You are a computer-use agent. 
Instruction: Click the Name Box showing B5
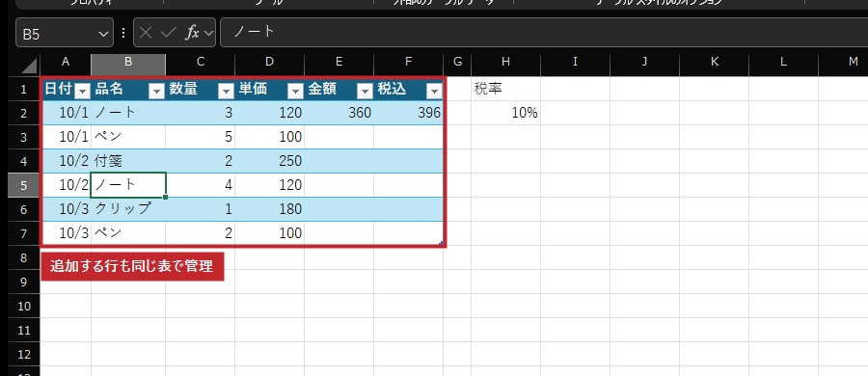65,33
